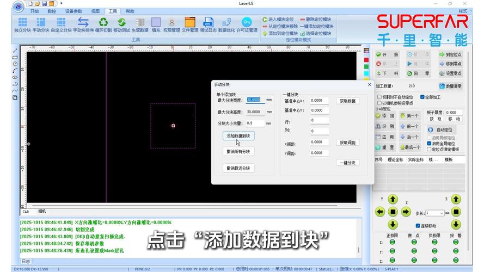Click the 分块大小余量 input field
The height and width of the screenshot is (272, 484).
[255, 123]
